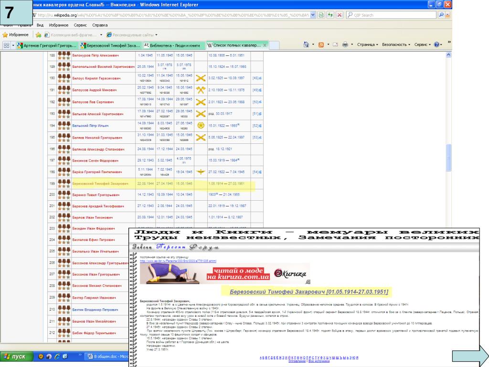Click the Персоны link on the Люди и Книги page
The width and height of the screenshot is (489, 367).
(171, 247)
